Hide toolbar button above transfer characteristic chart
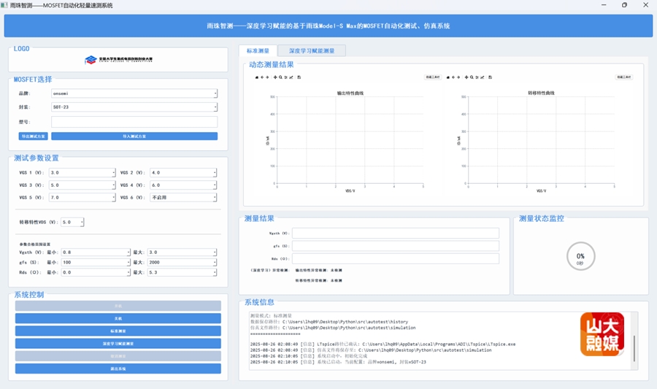The height and width of the screenshot is (389, 657). click(x=623, y=77)
